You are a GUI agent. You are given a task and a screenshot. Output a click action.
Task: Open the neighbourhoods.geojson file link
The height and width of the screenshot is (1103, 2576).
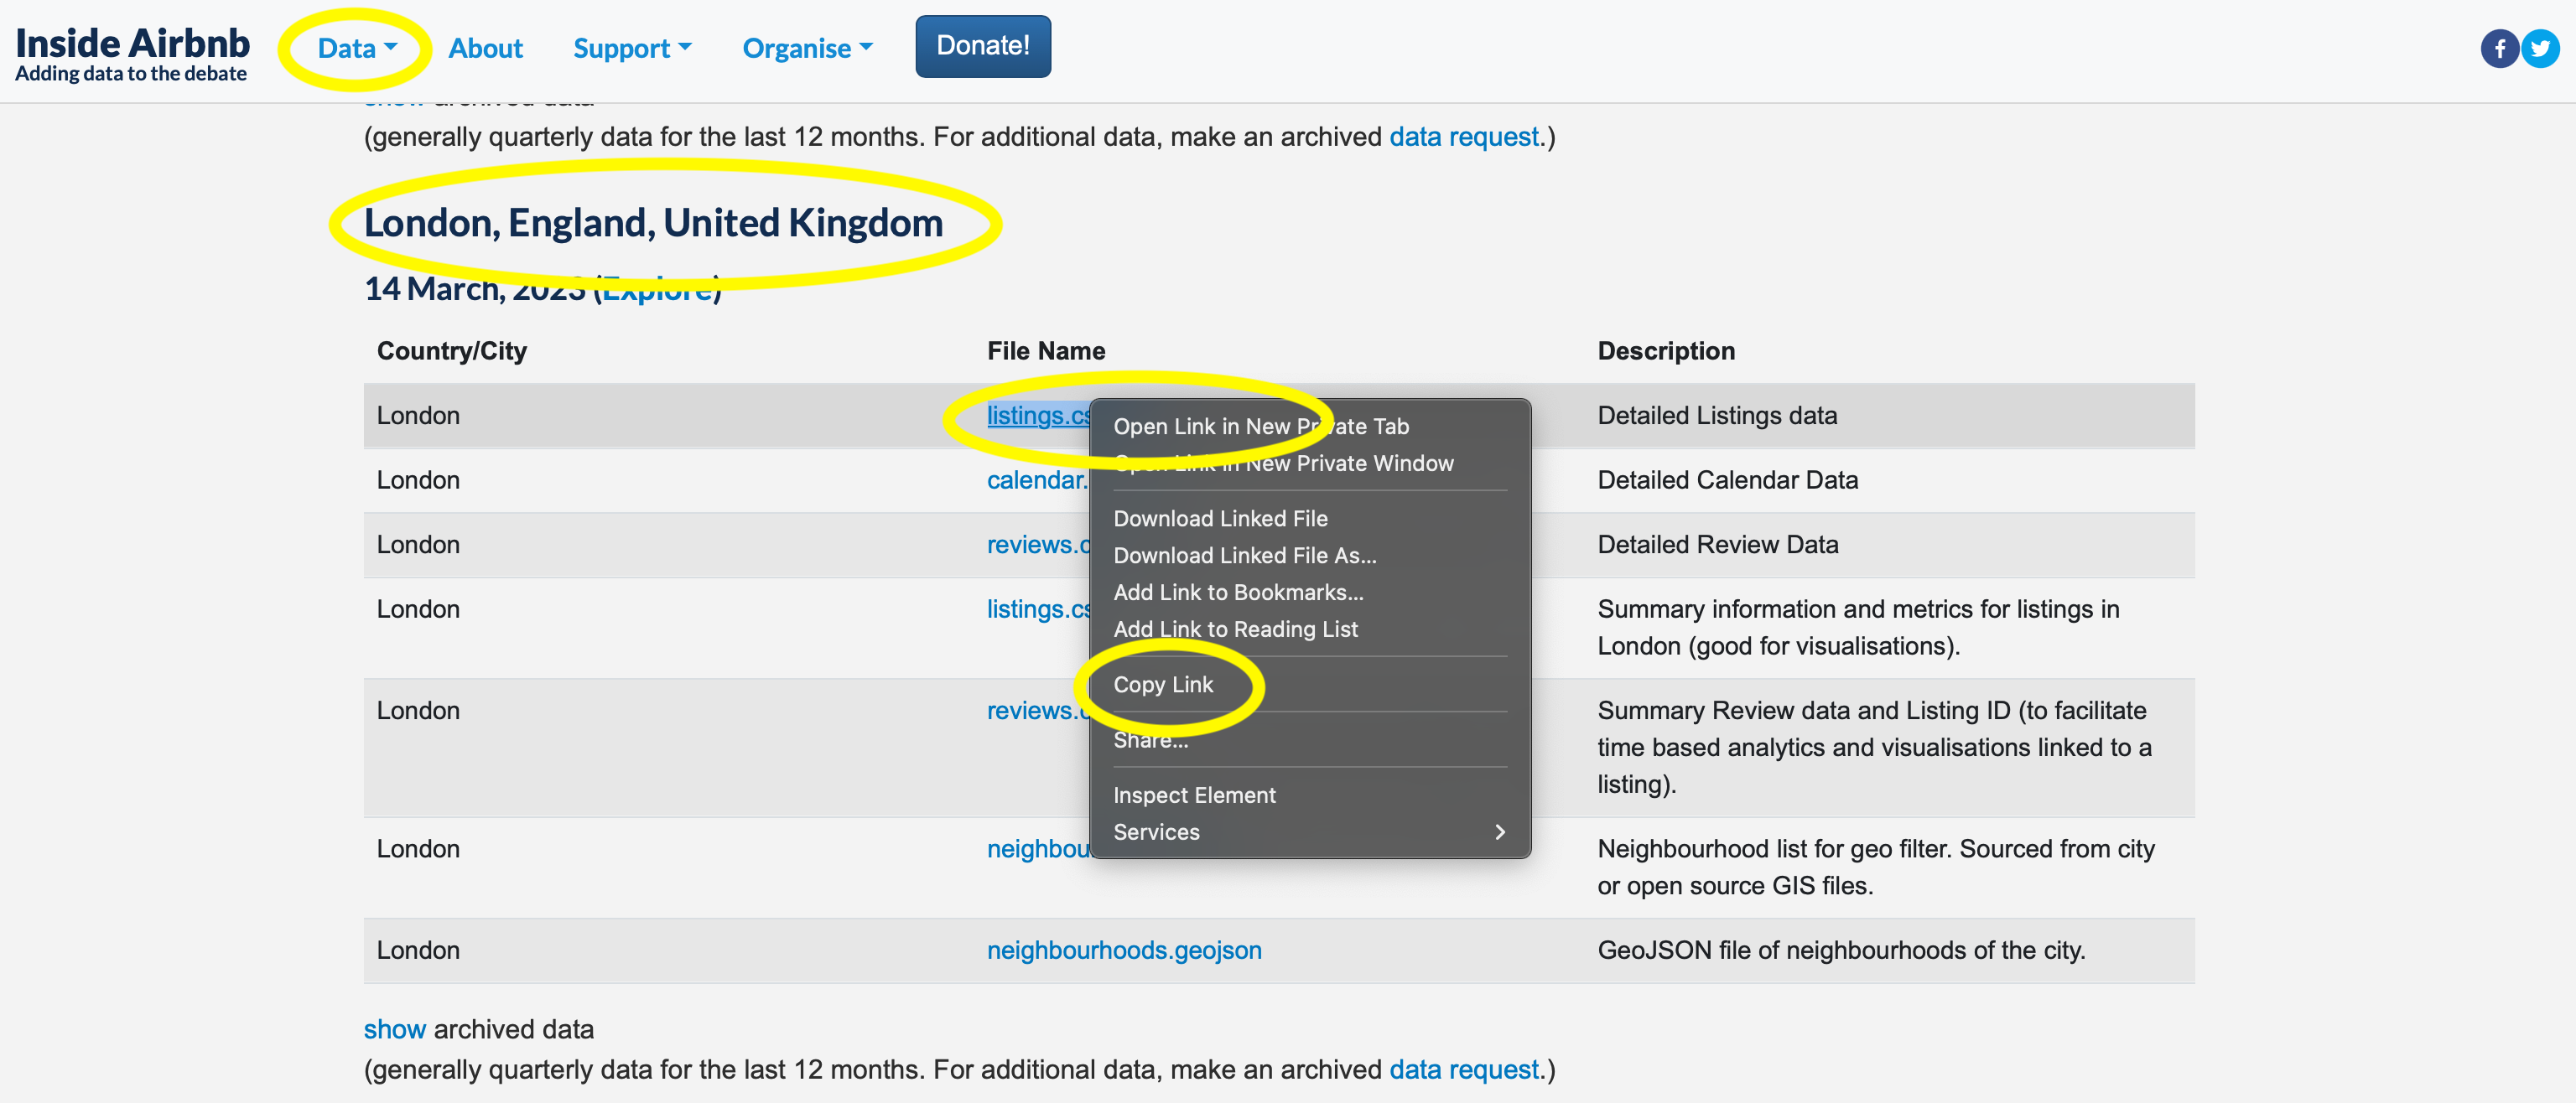click(x=1123, y=950)
